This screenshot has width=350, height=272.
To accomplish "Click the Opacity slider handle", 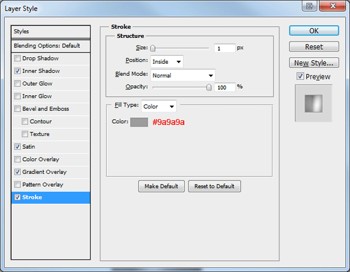I will pos(209,87).
